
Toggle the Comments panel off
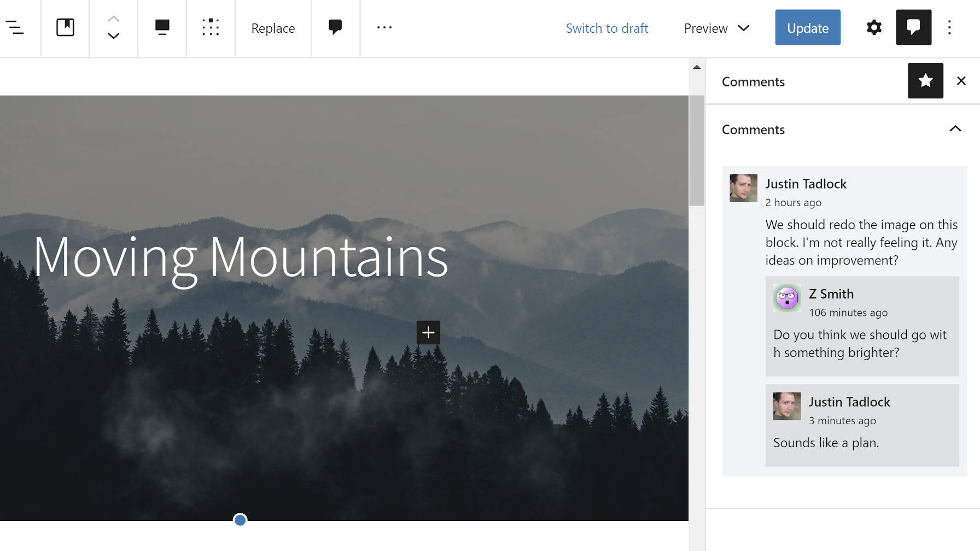coord(913,26)
